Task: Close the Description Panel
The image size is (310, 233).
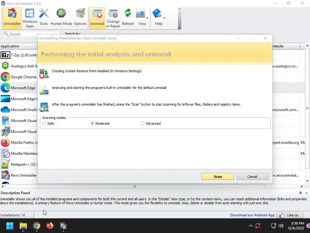Action: (x=306, y=193)
